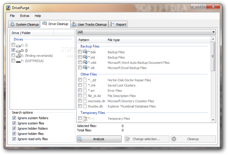Click the hourglass icon next to *.---
The height and width of the screenshot is (155, 228).
click(85, 118)
